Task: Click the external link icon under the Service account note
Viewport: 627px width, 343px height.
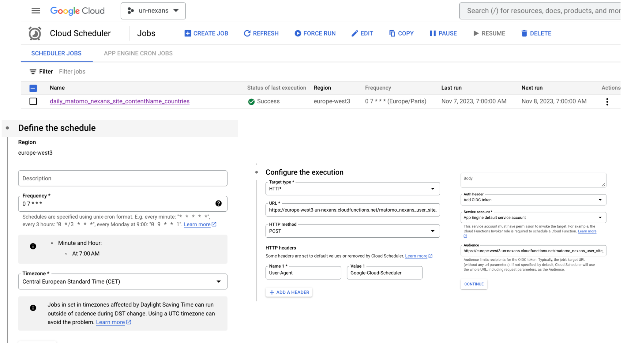Action: point(465,236)
